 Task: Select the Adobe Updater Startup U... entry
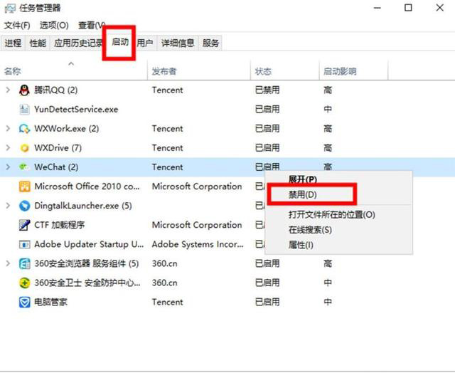89,244
